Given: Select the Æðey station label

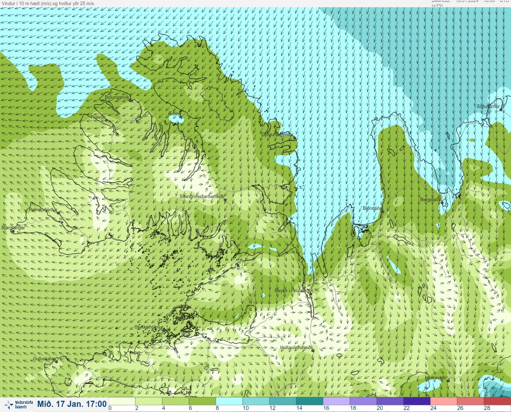Looking at the screenshot, I should tap(173, 114).
